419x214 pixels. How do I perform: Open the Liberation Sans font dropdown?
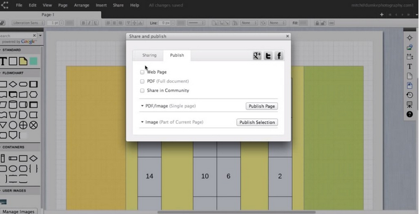pos(28,23)
